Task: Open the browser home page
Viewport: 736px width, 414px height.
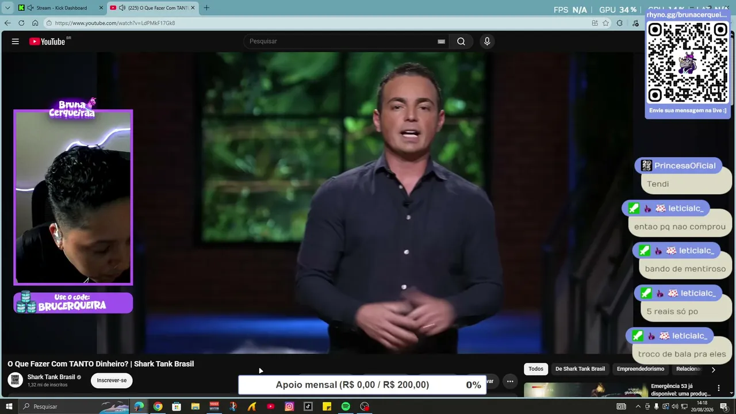Action: (35, 23)
